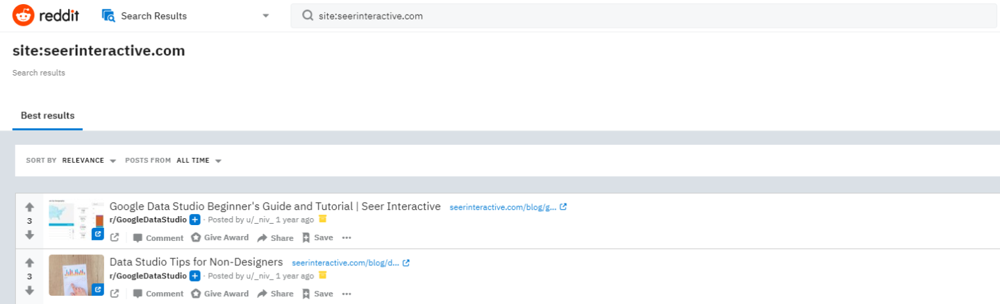Open the Posts From All Time dropdown
Image resolution: width=1000 pixels, height=304 pixels.
click(198, 161)
